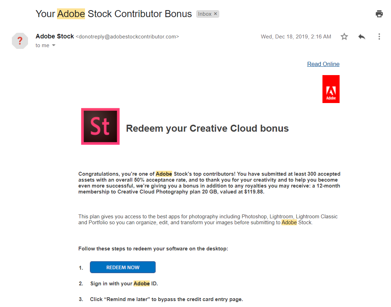Open the Read Online link
Screen dimensions: 391x307
click(323, 64)
